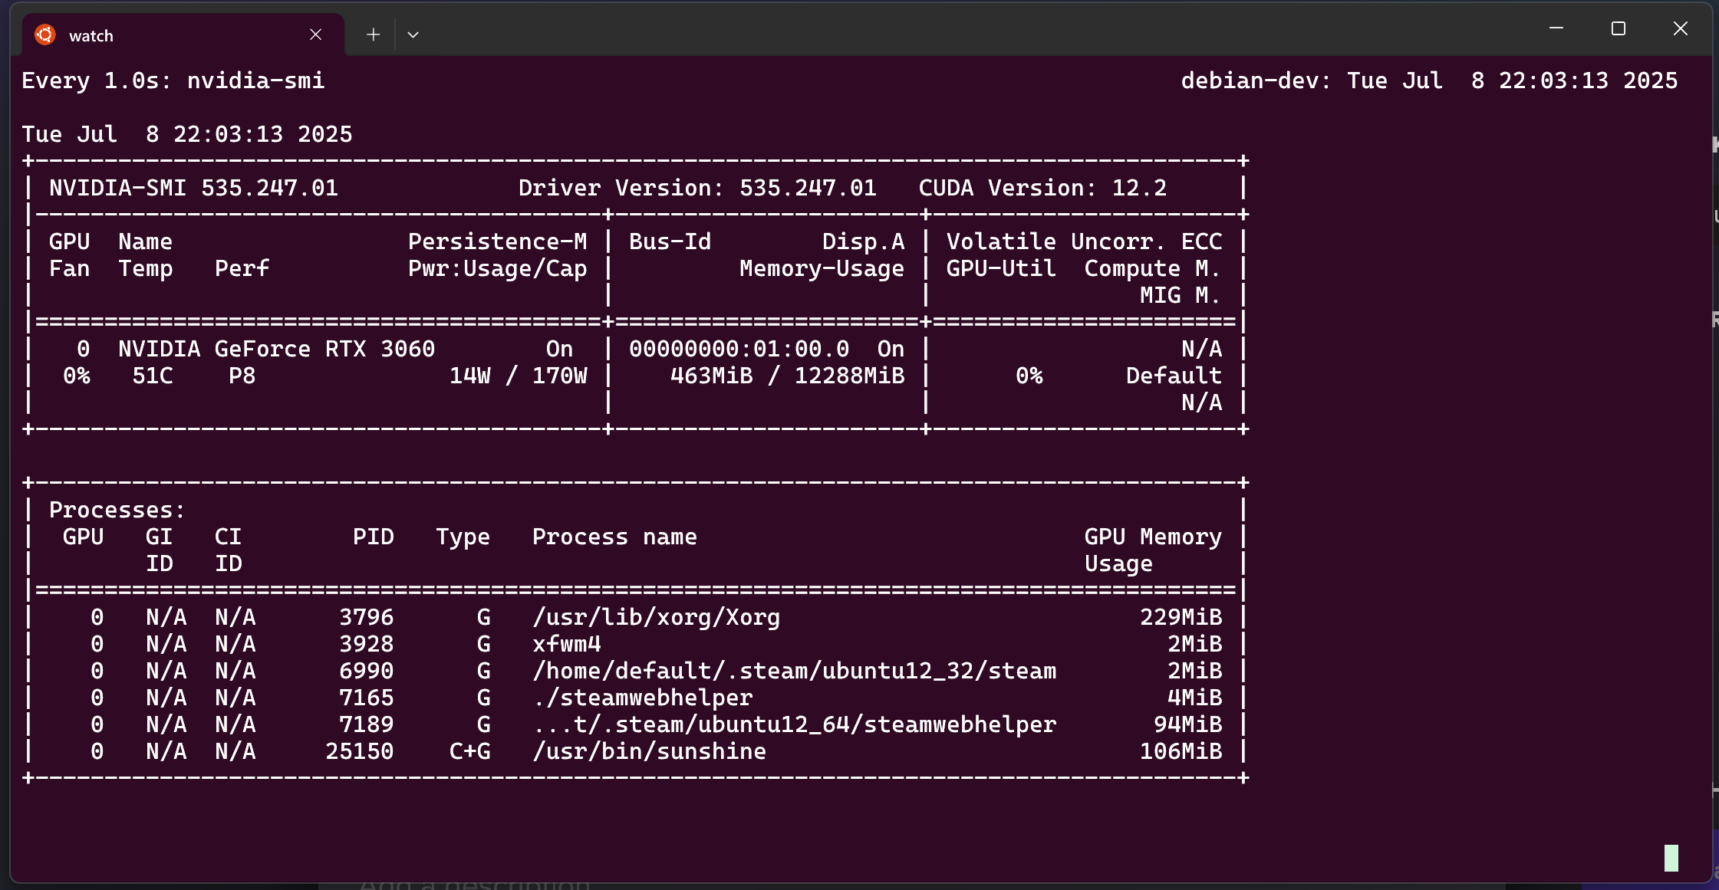
Task: Click PID '25150' in process table
Action: tap(359, 751)
